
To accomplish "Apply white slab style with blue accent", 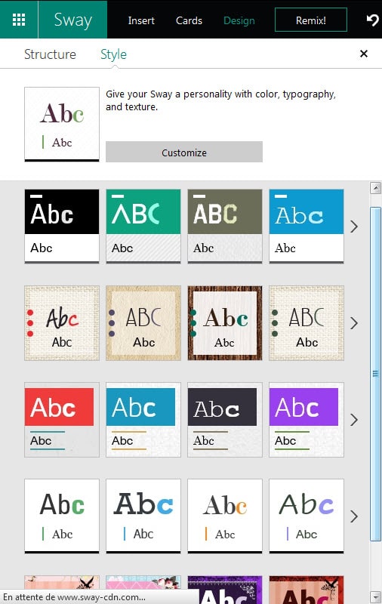I will [x=143, y=516].
